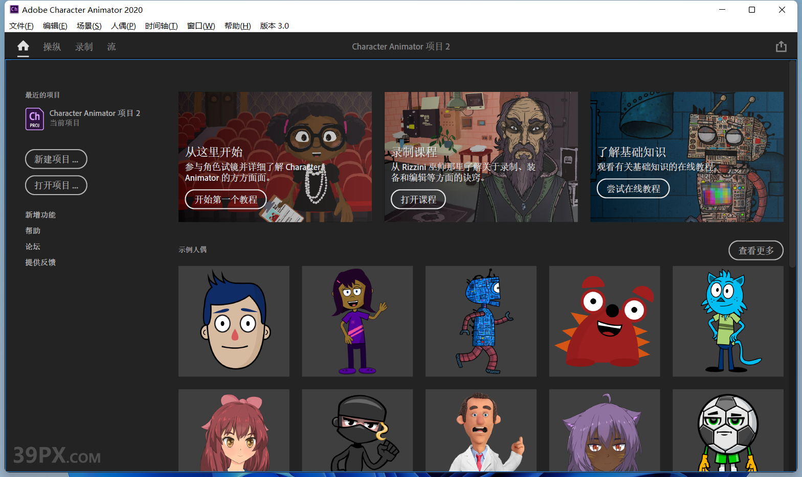Select the purple-haired cat girl puppet
Viewport: 802px width, 477px height.
click(605, 431)
